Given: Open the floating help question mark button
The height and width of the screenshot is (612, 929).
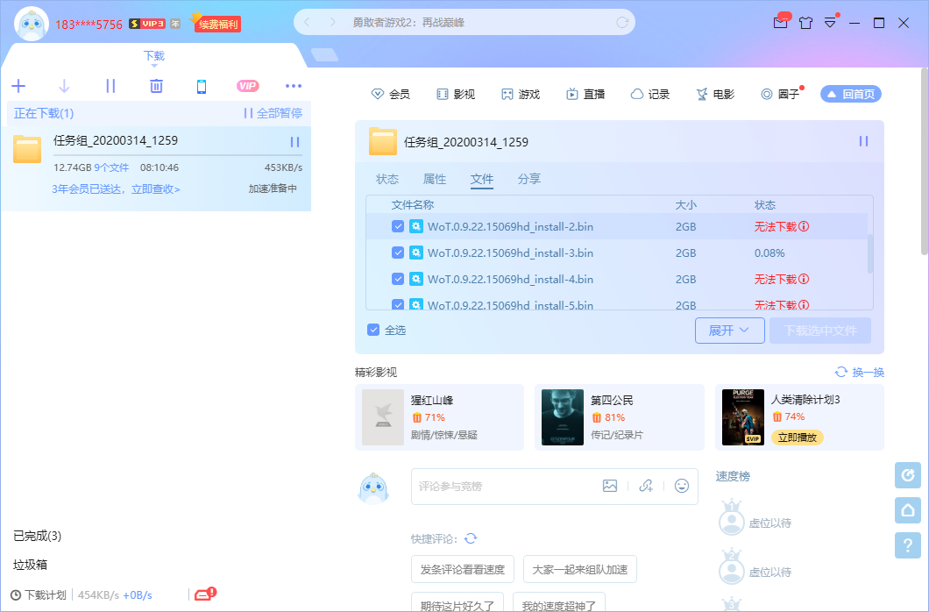Looking at the screenshot, I should [x=908, y=545].
